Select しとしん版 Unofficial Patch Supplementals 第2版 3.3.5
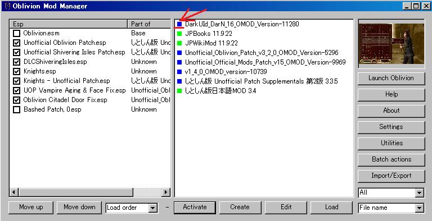Screen dimensions: 432x221 [x=261, y=81]
